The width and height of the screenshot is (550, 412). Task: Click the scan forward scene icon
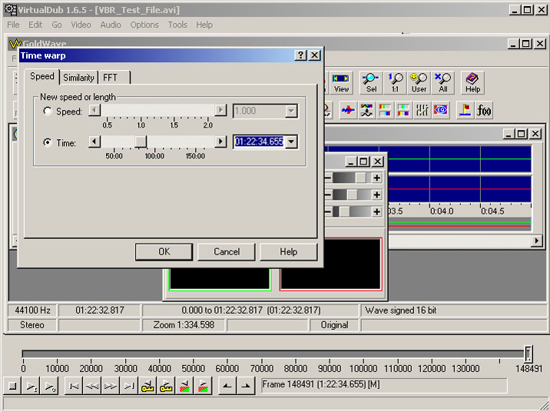coord(203,386)
